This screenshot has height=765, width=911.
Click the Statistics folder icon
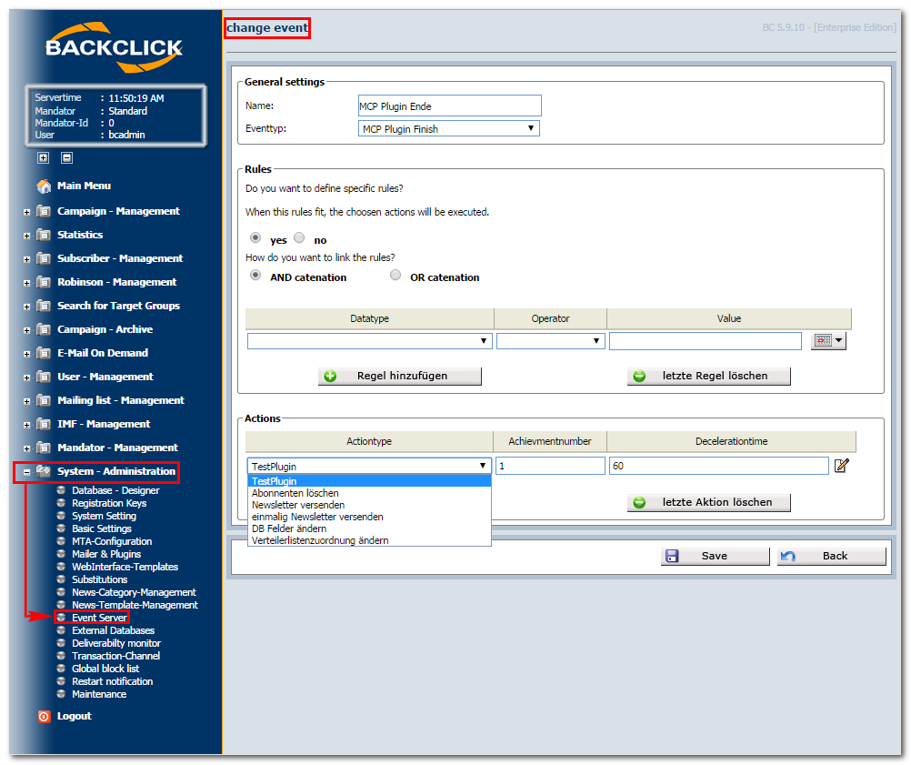[44, 235]
